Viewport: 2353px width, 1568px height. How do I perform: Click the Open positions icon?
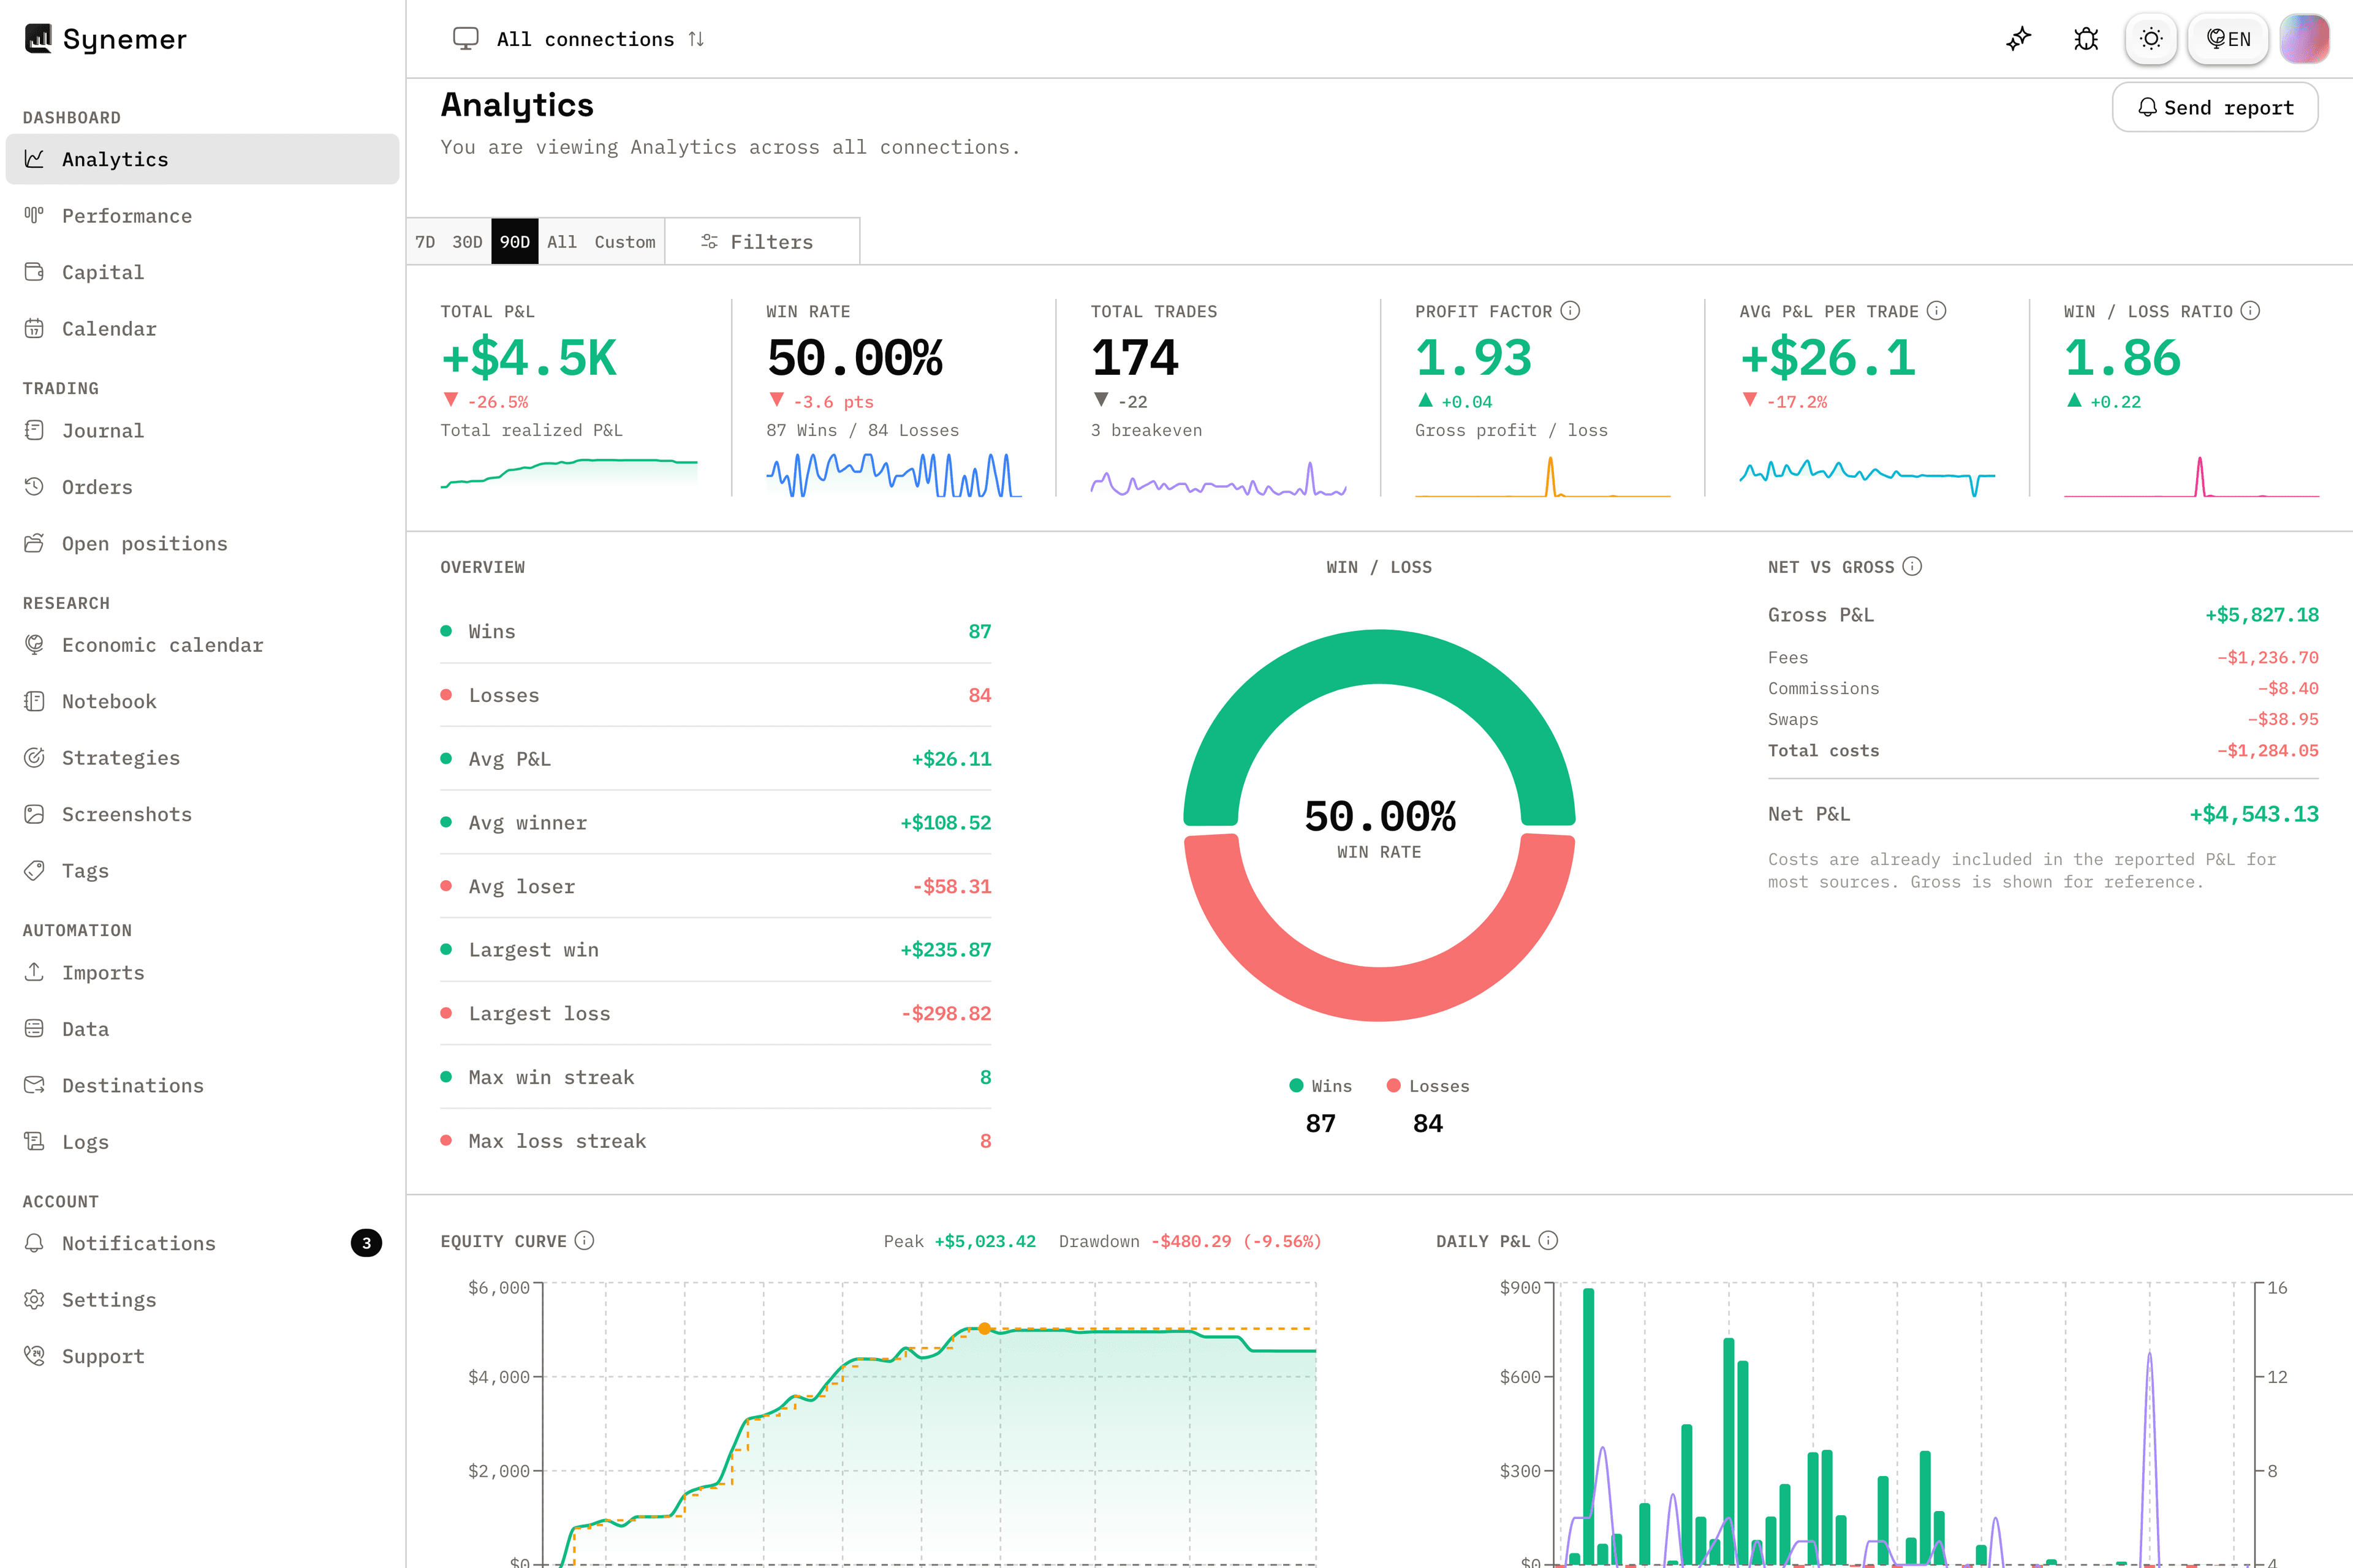coord(34,543)
